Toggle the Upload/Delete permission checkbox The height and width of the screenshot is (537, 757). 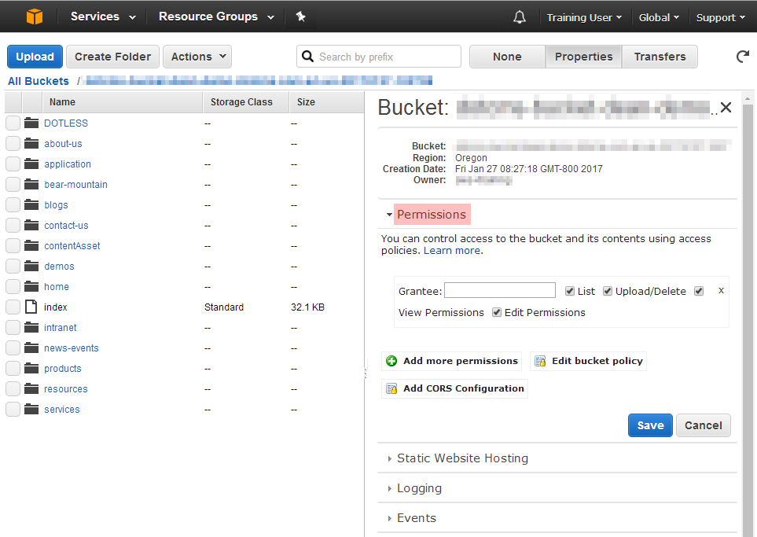tap(608, 291)
